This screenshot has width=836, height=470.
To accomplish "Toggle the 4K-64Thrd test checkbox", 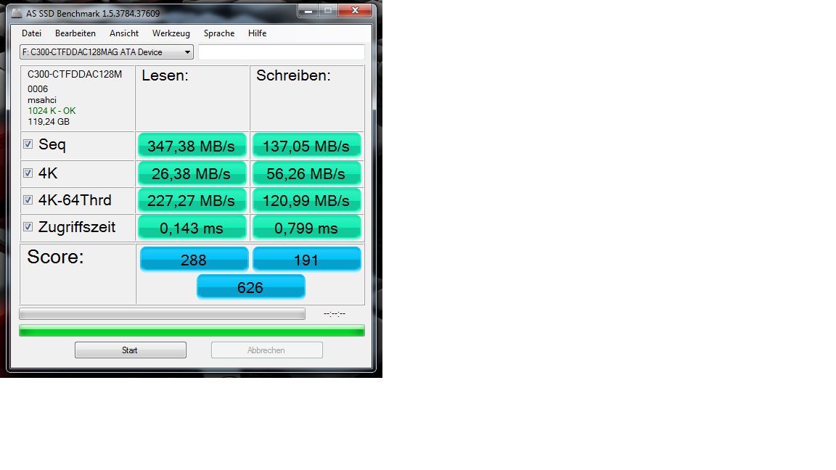I will tap(28, 200).
